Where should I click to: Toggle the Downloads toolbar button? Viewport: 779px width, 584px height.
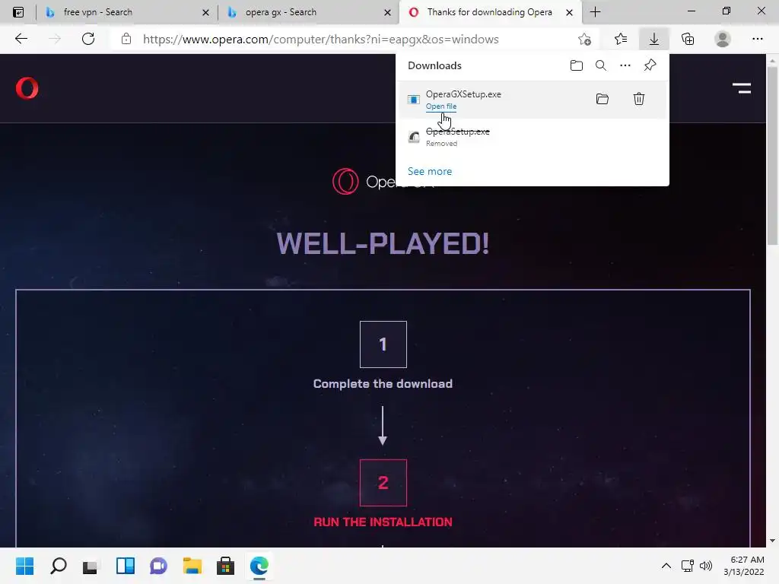653,39
